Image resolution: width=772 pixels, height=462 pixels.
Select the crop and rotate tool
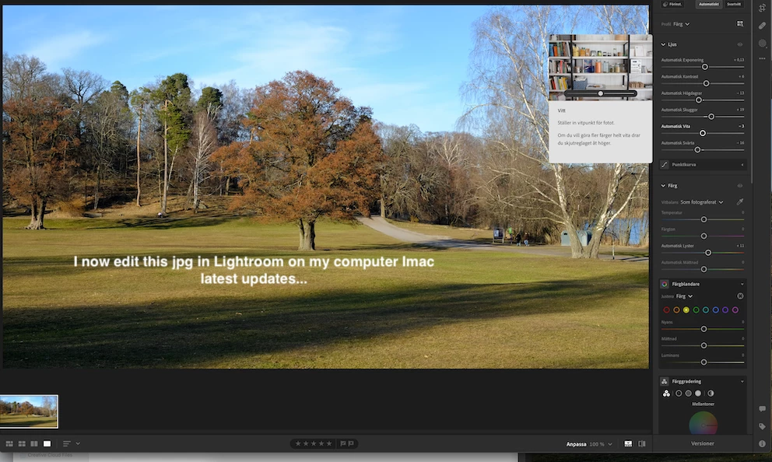pos(762,9)
